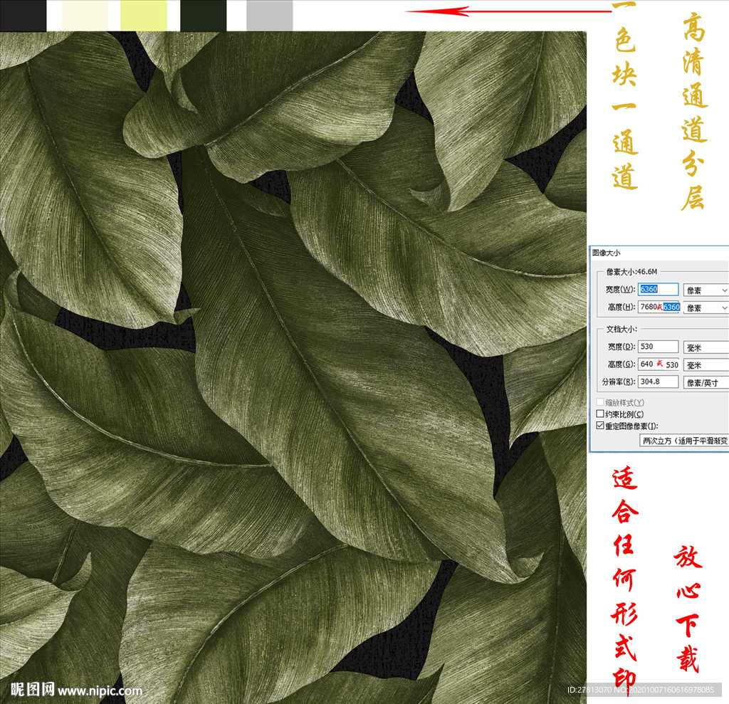Screen dimensions: 729x704
Task: Click the disabled 缩放样式(Y) checkbox
Action: (600, 403)
